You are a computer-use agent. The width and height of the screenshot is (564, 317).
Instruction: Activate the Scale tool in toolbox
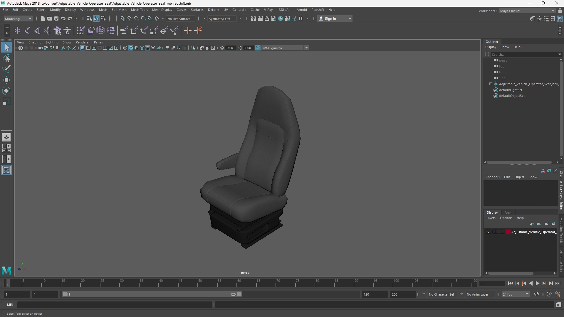tap(6, 102)
